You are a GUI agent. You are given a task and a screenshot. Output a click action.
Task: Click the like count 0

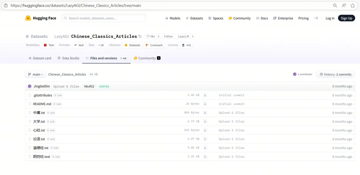[158, 36]
